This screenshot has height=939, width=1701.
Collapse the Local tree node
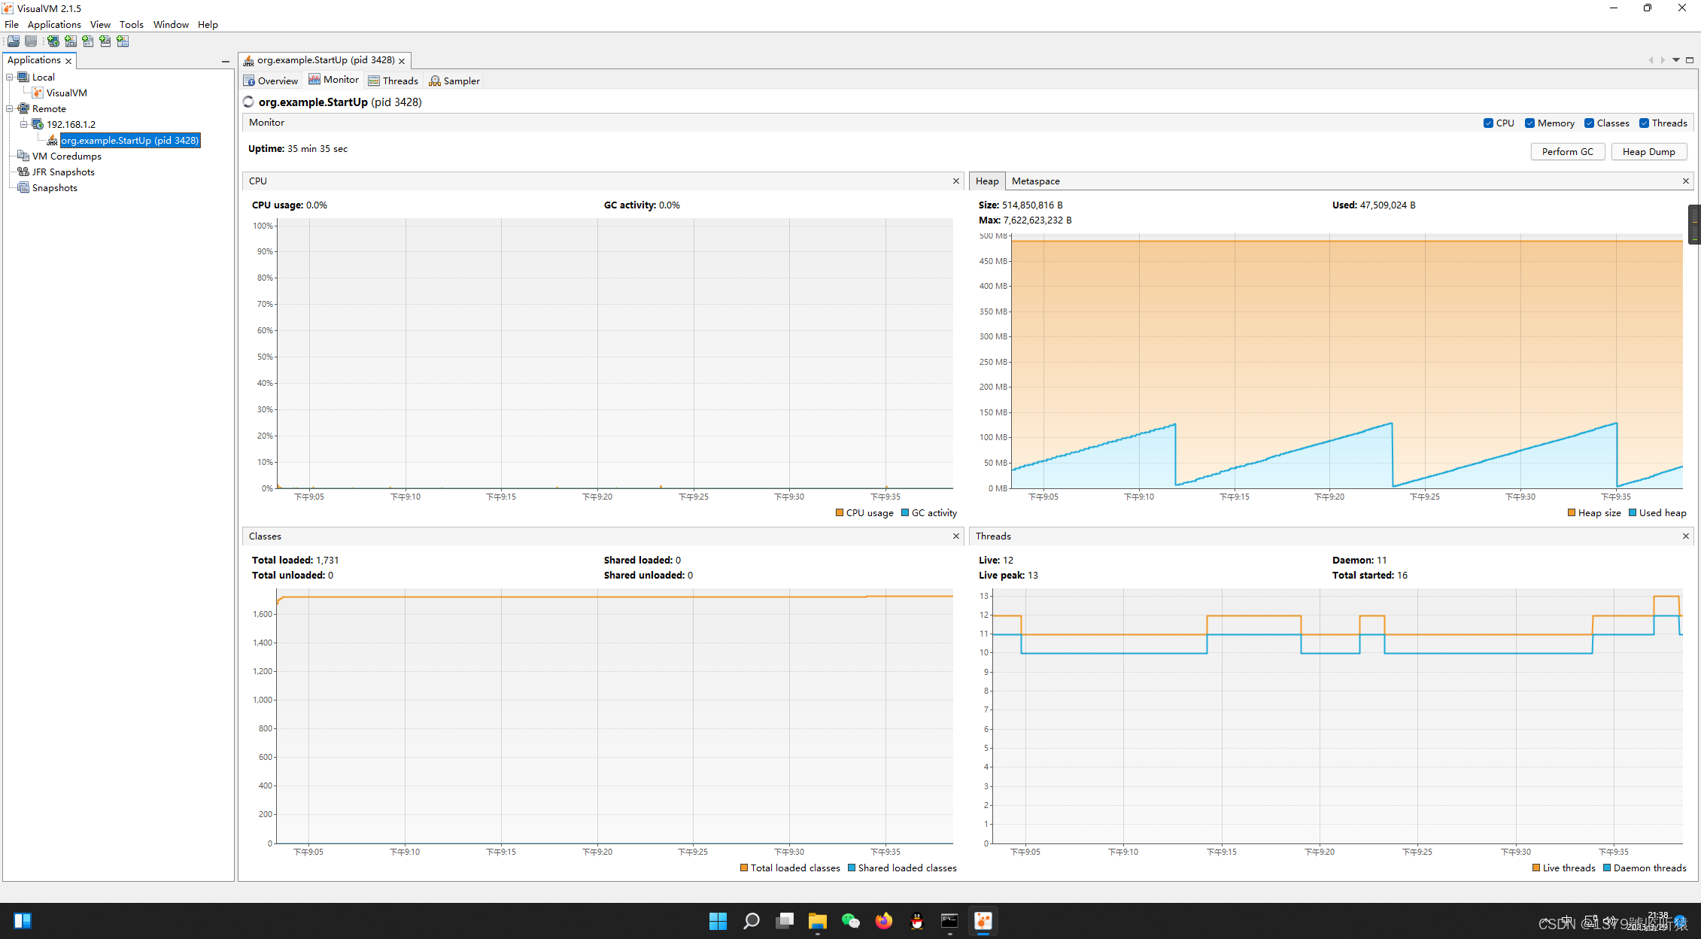[x=10, y=77]
